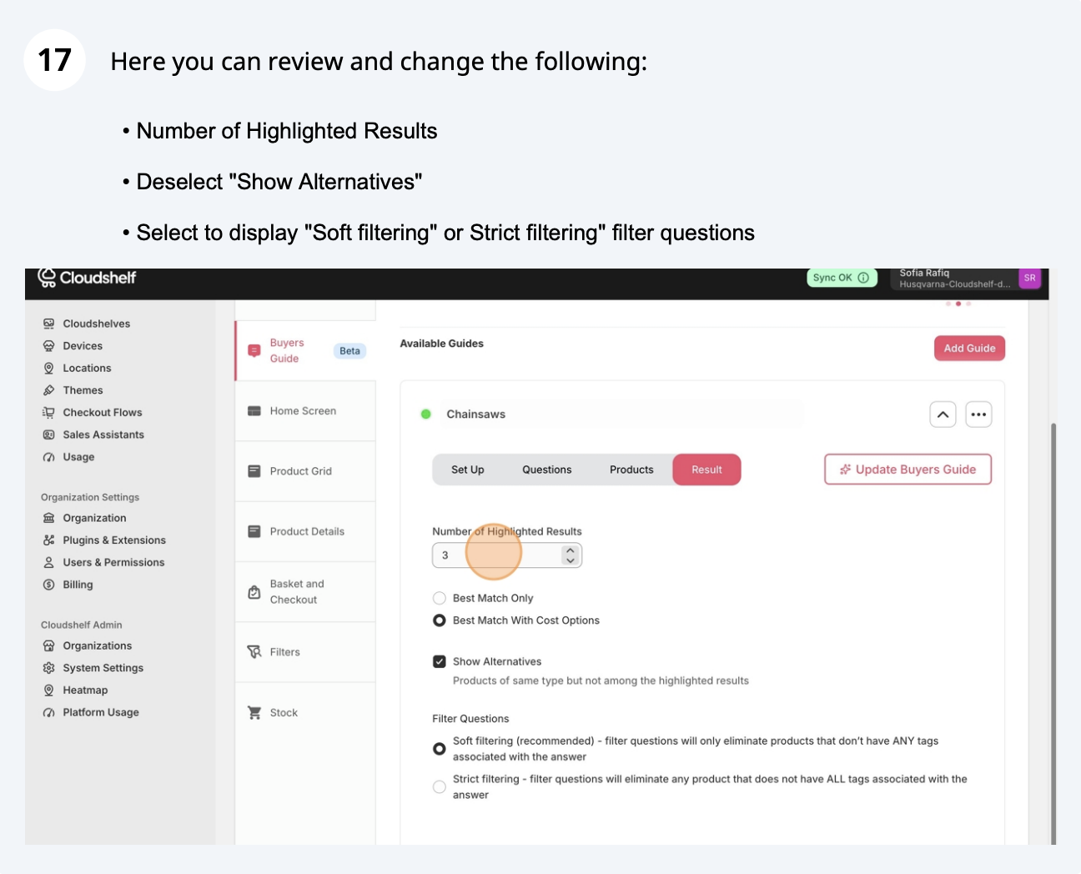Uncheck the Show Alternatives checkbox
The height and width of the screenshot is (874, 1081).
click(x=440, y=662)
